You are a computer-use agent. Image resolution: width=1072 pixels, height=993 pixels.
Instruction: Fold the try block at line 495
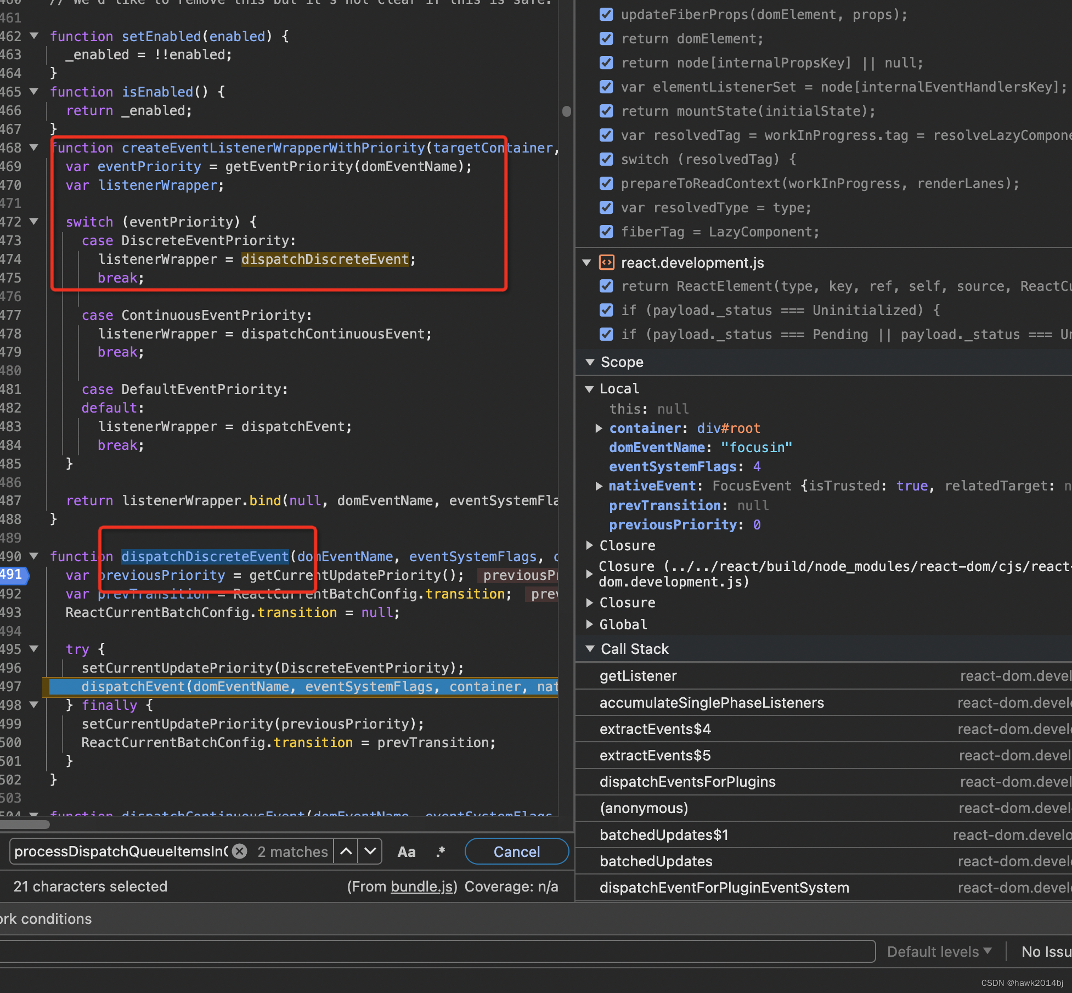click(x=34, y=649)
